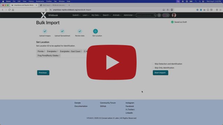Open the GitHub footer link
This screenshot has height=125, width=223.
(103, 106)
